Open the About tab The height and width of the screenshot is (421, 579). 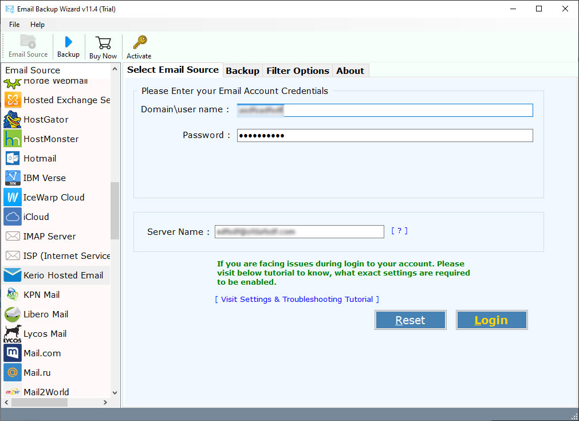350,71
